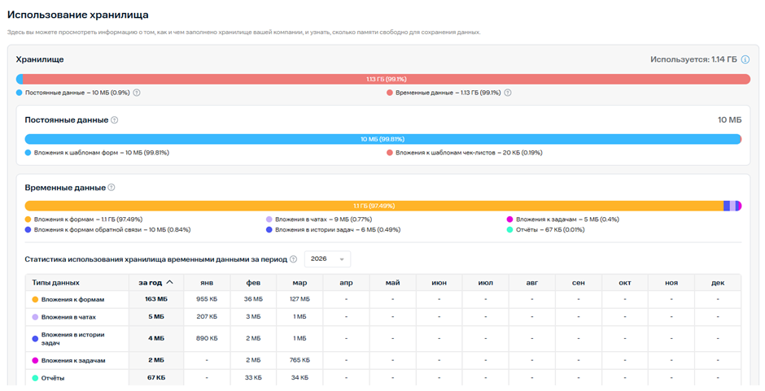The image size is (765, 391).
Task: Click help icon after "за период" statistics label
Action: pyautogui.click(x=294, y=259)
